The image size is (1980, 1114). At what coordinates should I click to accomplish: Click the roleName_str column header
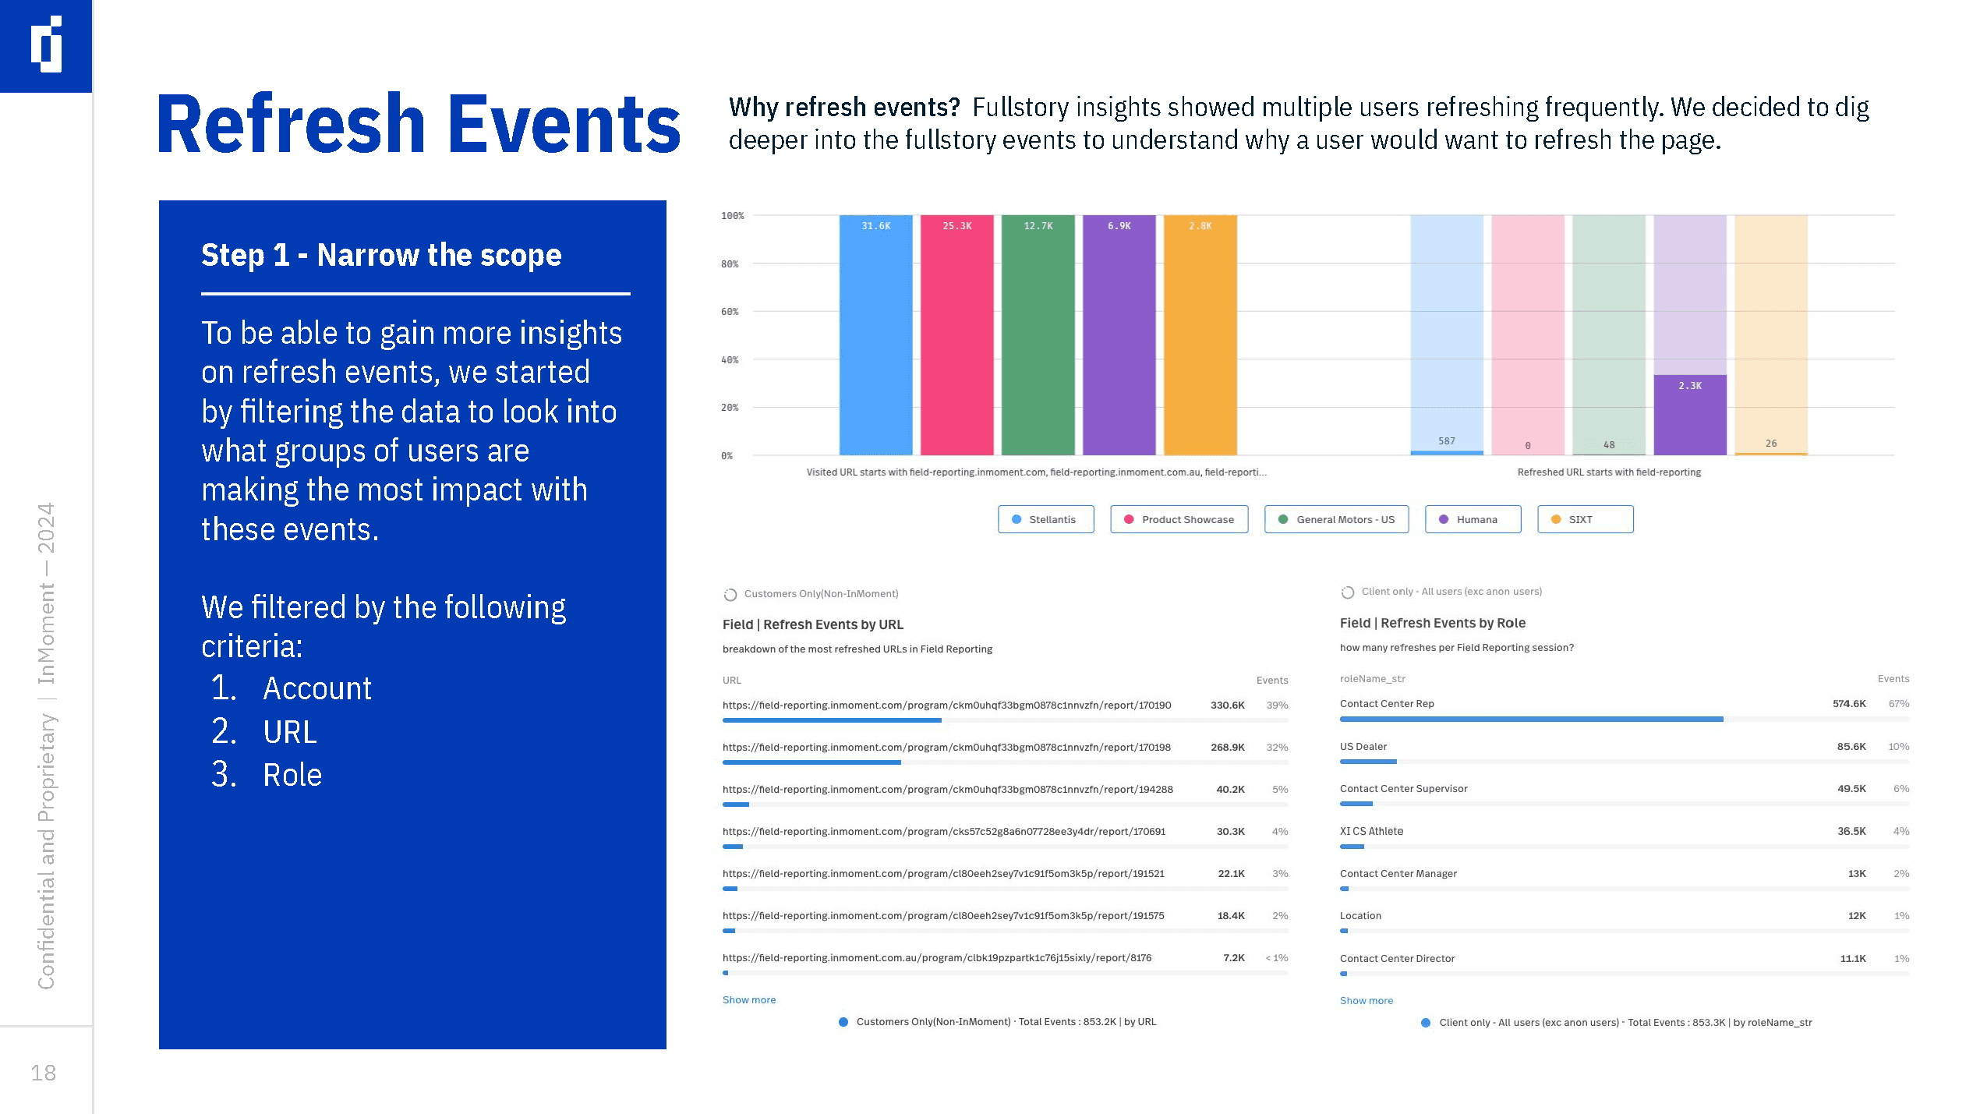(x=1372, y=678)
